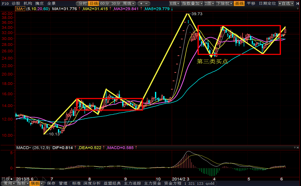This screenshot has width=301, height=186.
Task: Select the 标准 template tab
Action: pyautogui.click(x=76, y=183)
